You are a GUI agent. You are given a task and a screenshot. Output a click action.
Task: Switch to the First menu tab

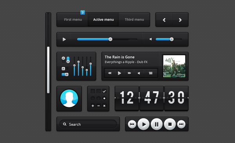pyautogui.click(x=73, y=20)
